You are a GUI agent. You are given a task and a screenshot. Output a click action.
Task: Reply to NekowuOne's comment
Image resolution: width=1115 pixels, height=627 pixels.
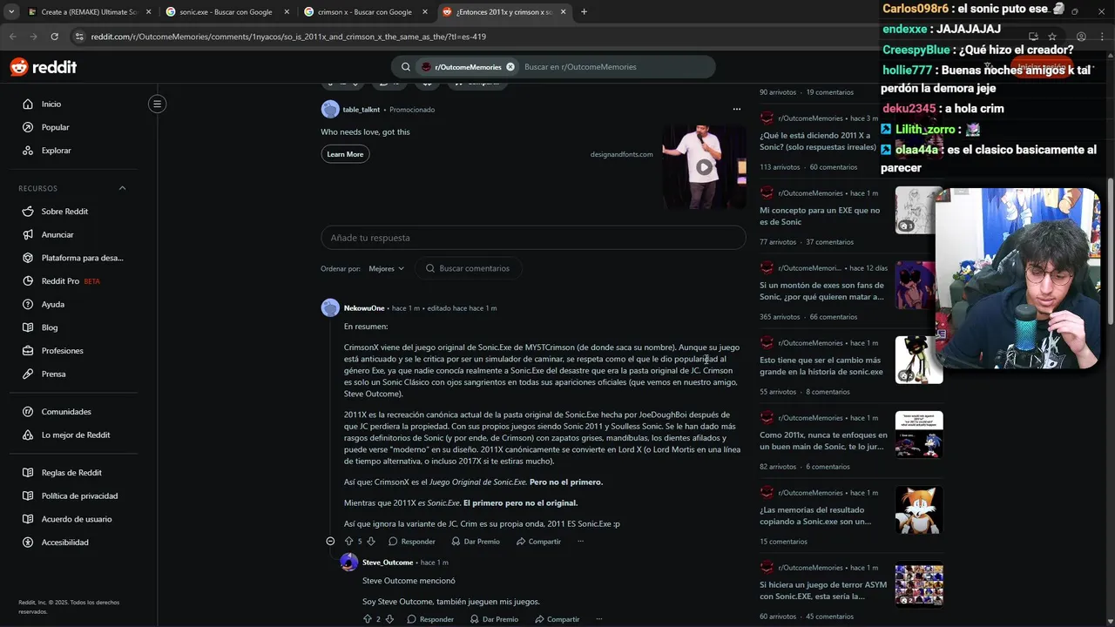(411, 542)
